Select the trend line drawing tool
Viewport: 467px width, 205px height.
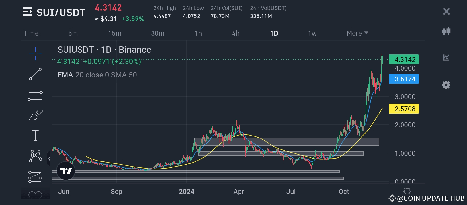[35, 74]
